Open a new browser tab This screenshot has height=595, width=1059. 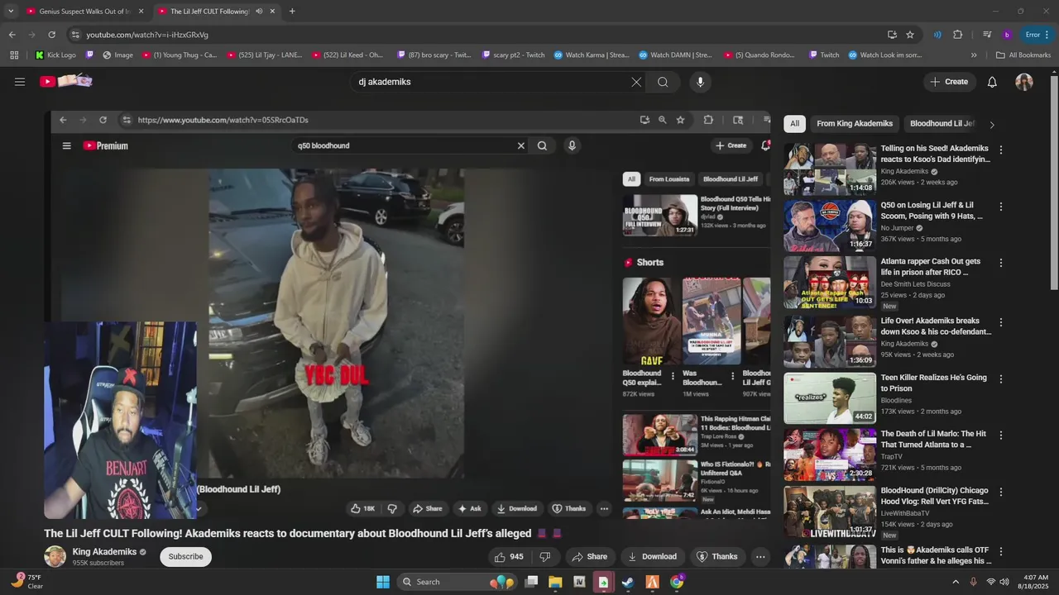click(292, 12)
